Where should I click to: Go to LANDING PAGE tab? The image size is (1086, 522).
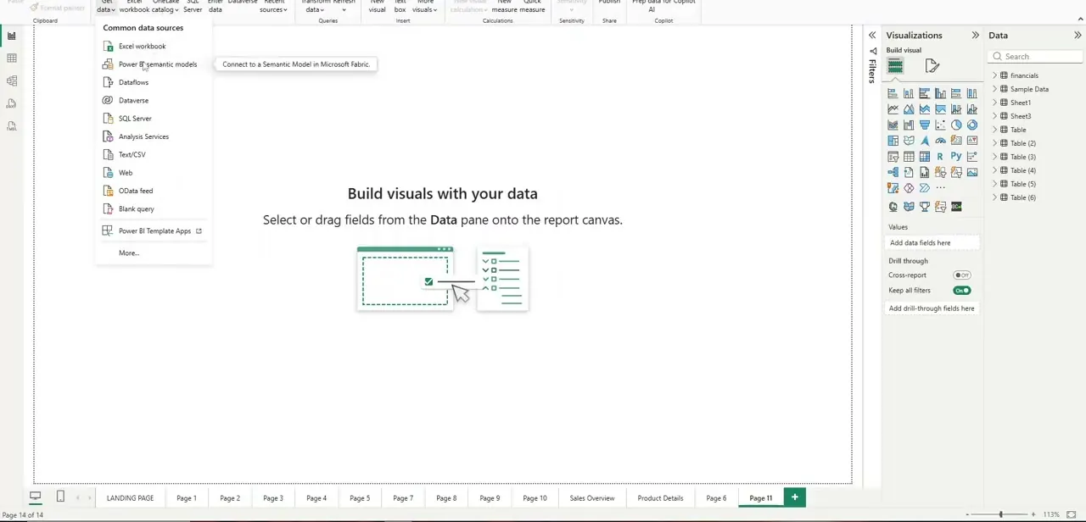pos(130,498)
